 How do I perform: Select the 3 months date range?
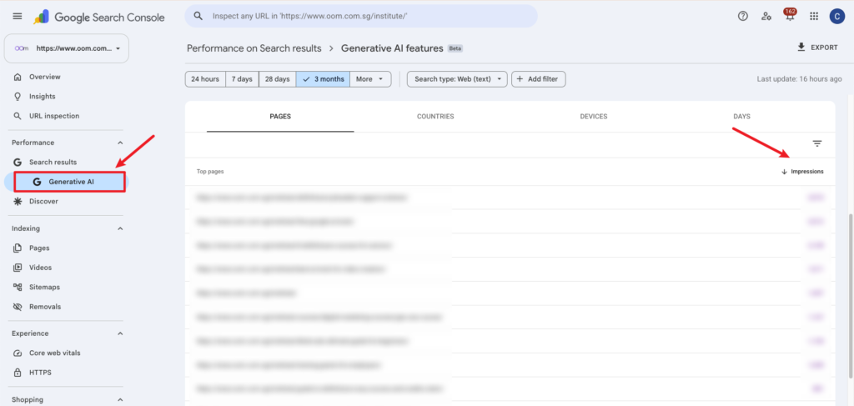(x=323, y=79)
